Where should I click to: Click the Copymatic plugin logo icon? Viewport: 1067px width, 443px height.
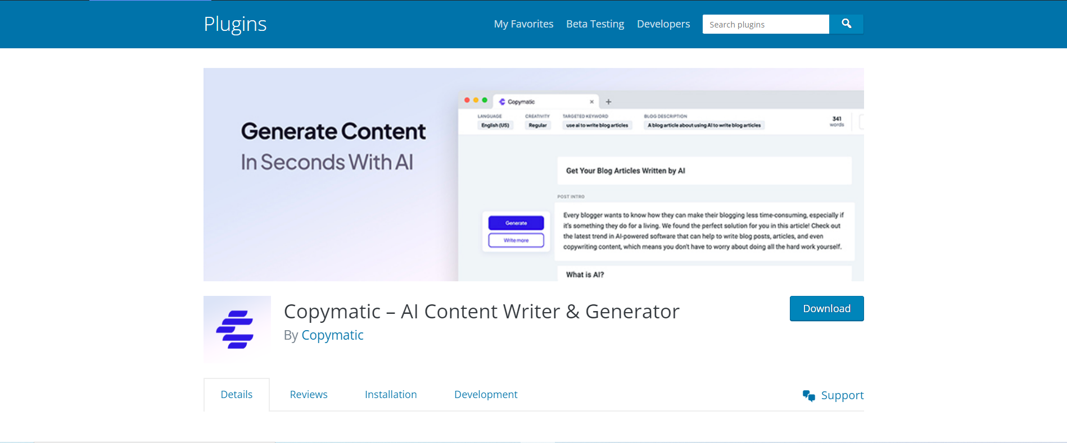pyautogui.click(x=237, y=330)
